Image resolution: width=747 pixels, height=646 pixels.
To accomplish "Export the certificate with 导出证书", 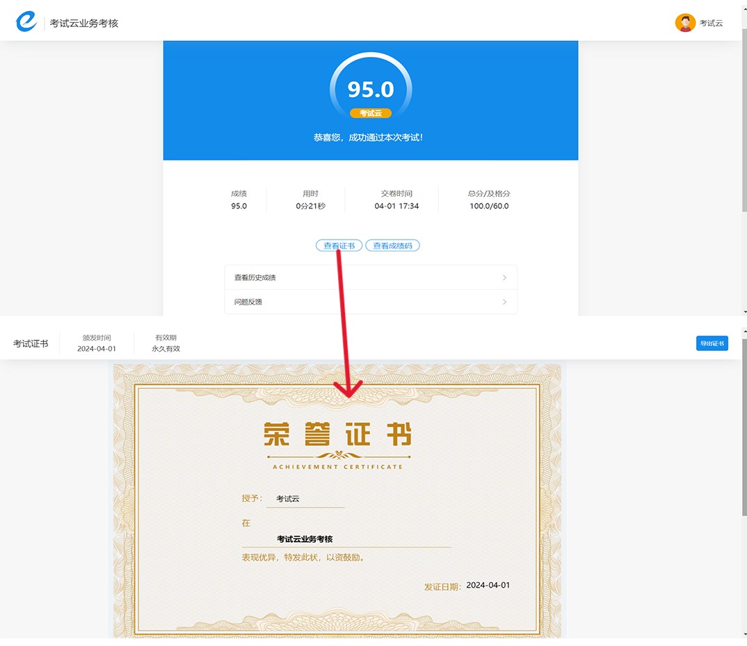I will [712, 343].
